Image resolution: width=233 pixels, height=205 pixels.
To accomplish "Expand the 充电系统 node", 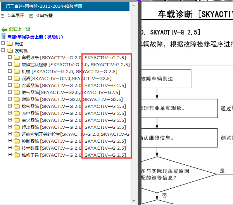I will click(x=10, y=113).
